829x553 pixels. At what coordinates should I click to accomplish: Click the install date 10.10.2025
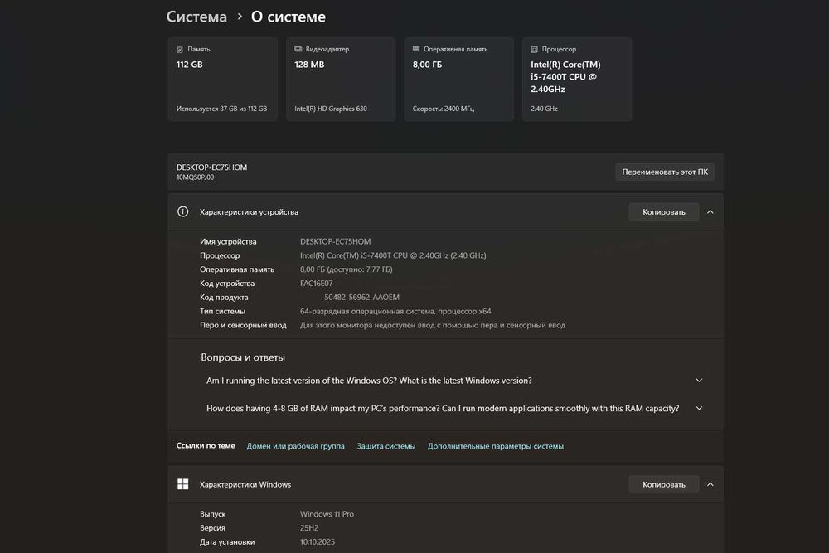(318, 542)
